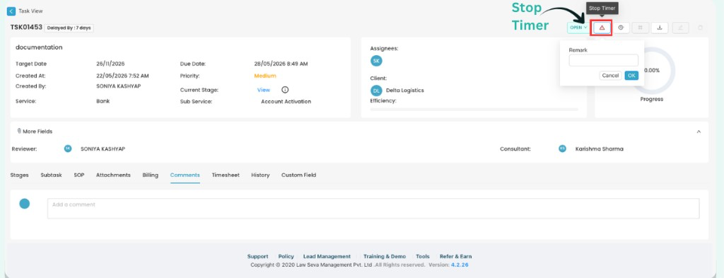
Task: Open the Tools footer link
Action: (423, 256)
